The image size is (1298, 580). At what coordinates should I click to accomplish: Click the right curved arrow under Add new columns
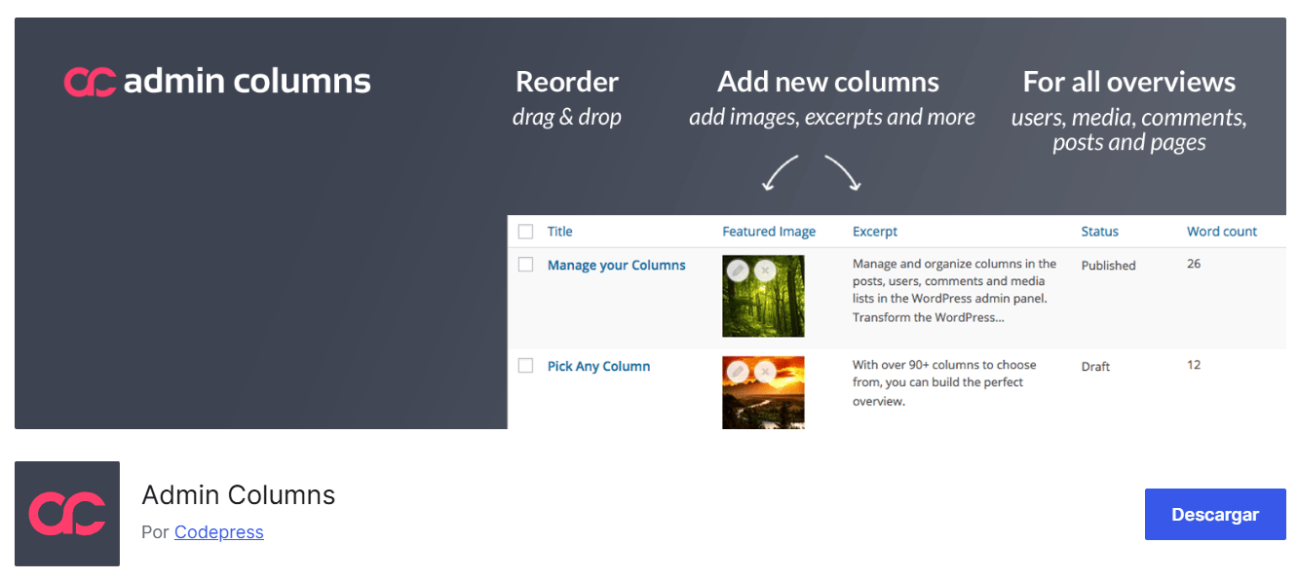(842, 172)
